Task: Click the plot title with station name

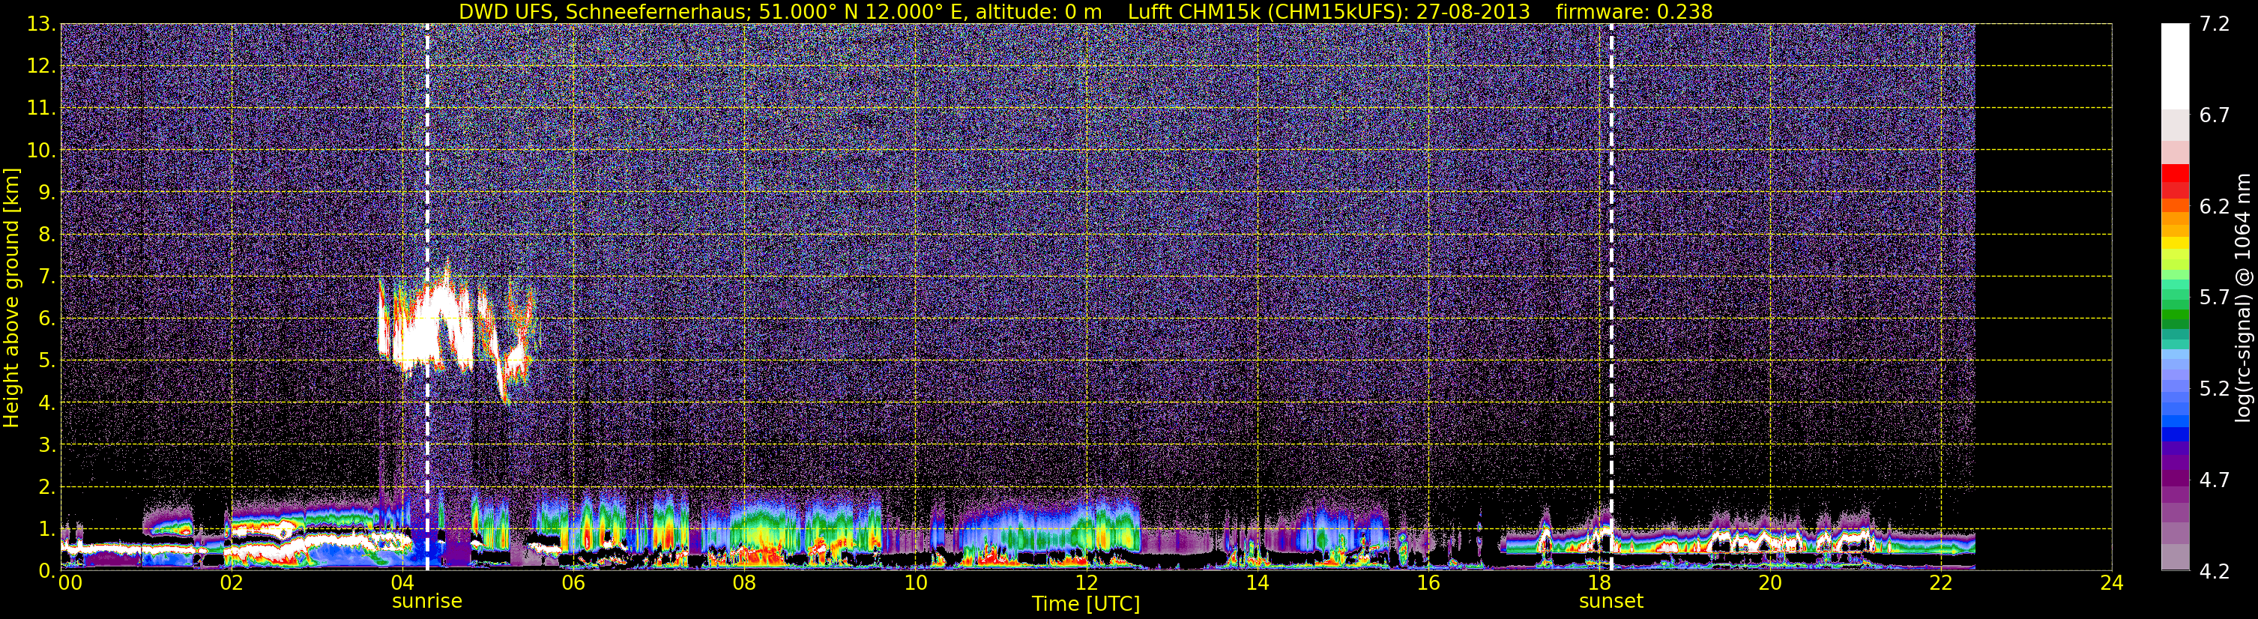Action: (x=1085, y=11)
